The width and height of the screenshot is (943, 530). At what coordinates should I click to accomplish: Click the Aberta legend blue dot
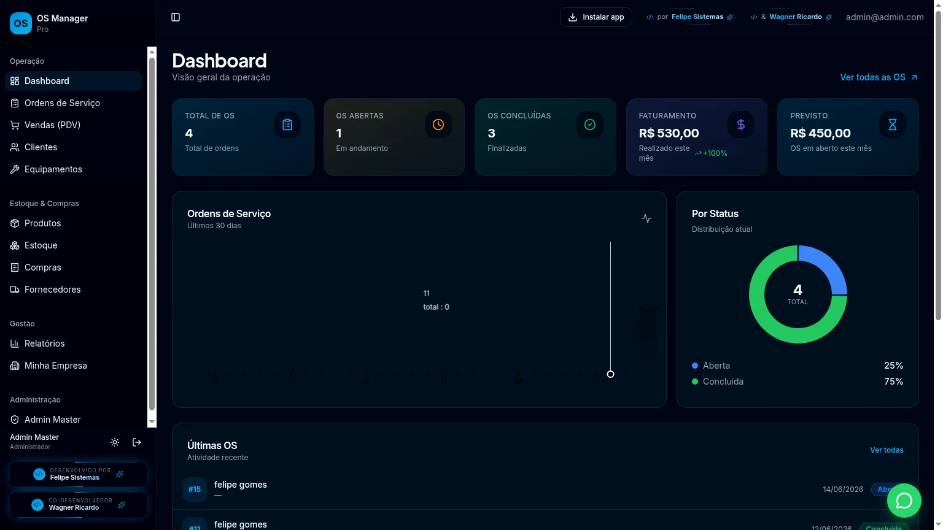pyautogui.click(x=695, y=366)
